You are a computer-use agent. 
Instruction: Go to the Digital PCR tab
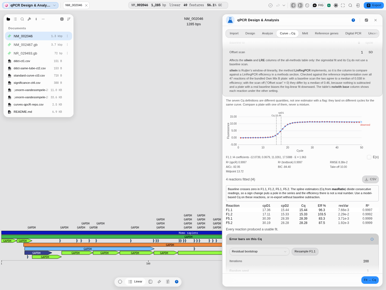click(x=353, y=34)
